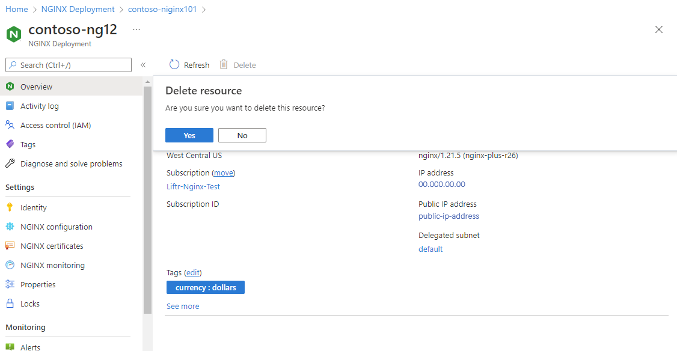The height and width of the screenshot is (351, 677).
Task: Open the Liftr-Nginx-Test subscription link
Action: click(x=194, y=186)
